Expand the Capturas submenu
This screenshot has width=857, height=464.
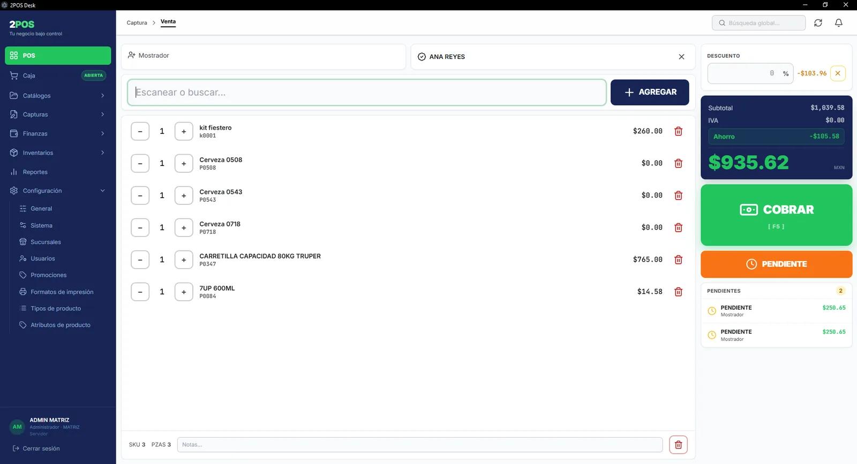click(58, 115)
